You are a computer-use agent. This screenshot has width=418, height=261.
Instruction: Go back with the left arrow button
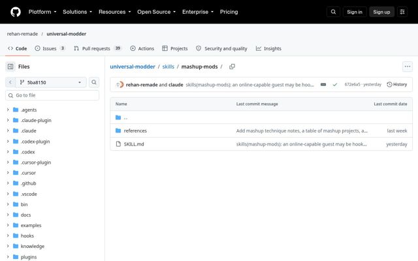10,82
